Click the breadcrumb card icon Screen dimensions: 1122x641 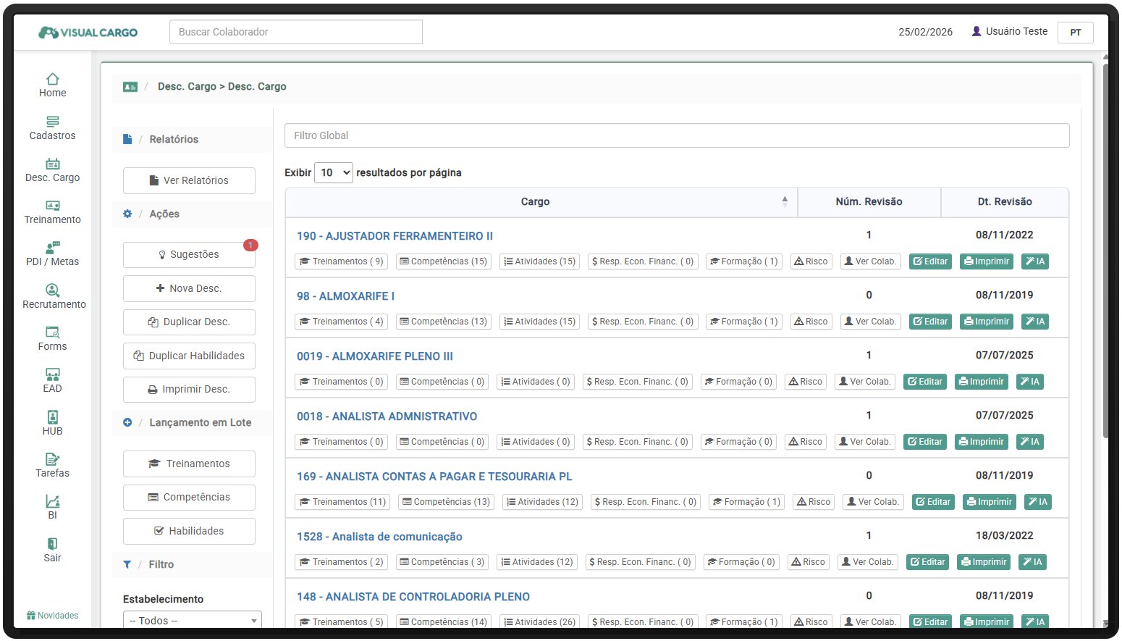[x=130, y=87]
